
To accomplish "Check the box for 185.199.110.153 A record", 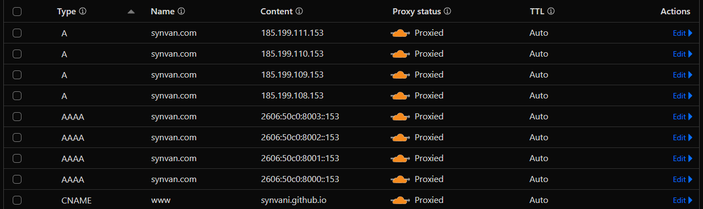I will pos(17,54).
